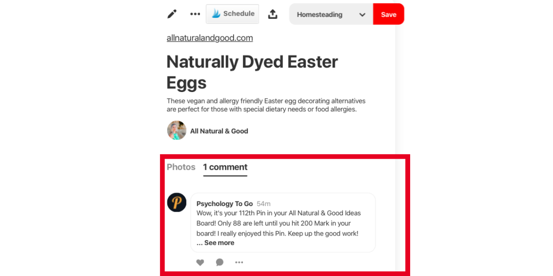Open the All Natural & Good profile name
Image resolution: width=553 pixels, height=276 pixels.
point(219,131)
